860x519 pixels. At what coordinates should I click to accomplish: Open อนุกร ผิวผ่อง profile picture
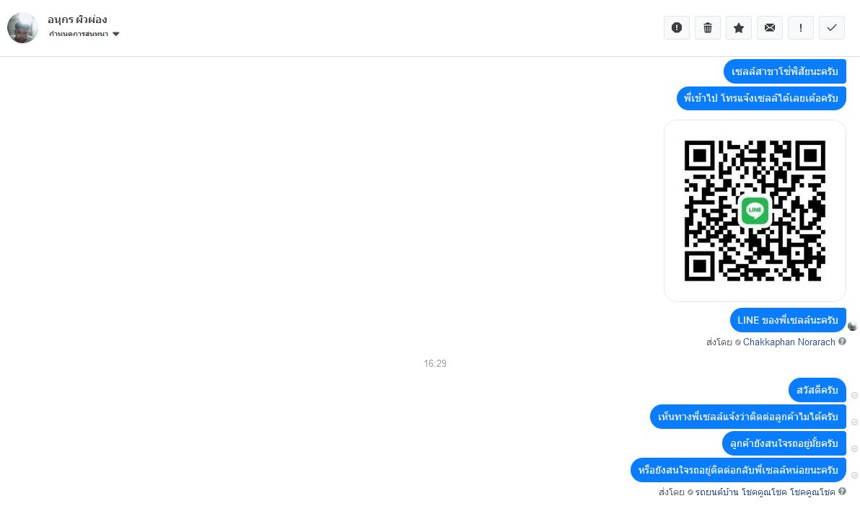[22, 27]
